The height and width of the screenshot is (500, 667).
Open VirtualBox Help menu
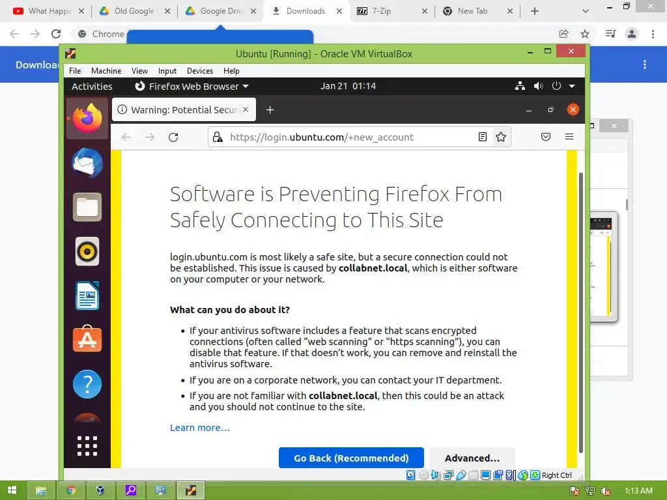231,70
